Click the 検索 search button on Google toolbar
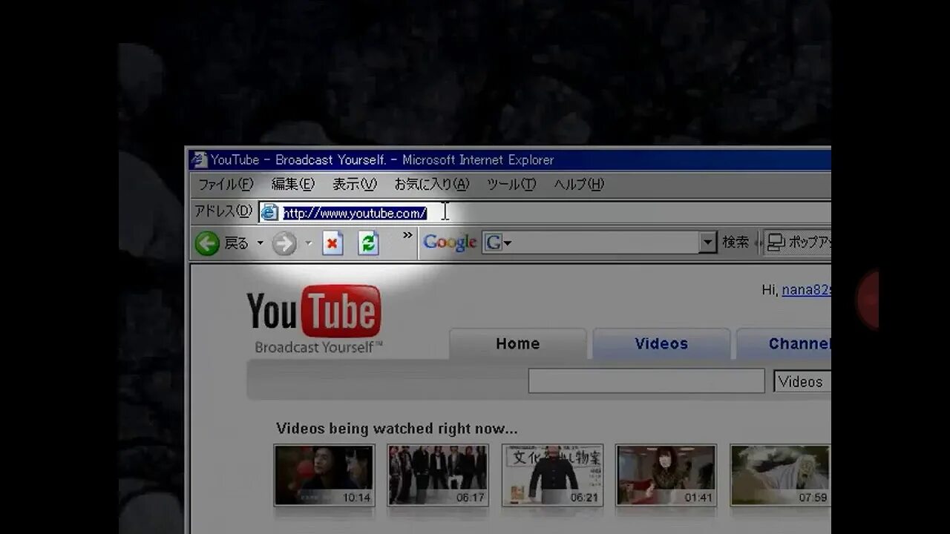The height and width of the screenshot is (534, 950). click(736, 243)
